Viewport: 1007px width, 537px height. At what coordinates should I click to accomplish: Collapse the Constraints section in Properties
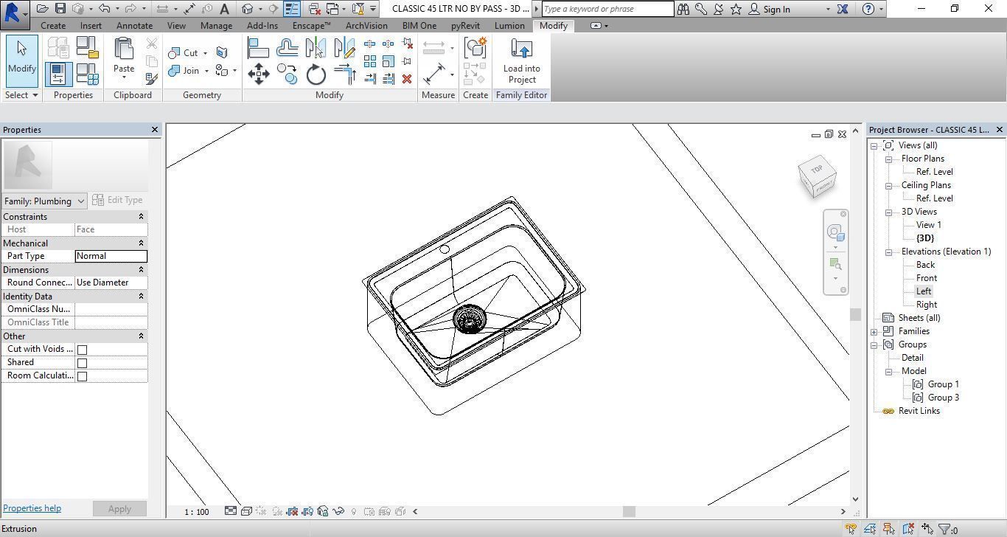click(141, 217)
